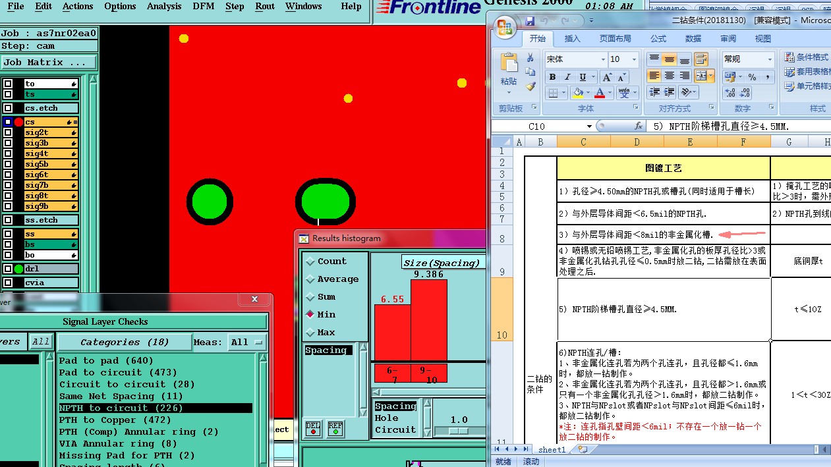Open the DFM menu
Viewport: 831px width, 467px height.
(203, 7)
